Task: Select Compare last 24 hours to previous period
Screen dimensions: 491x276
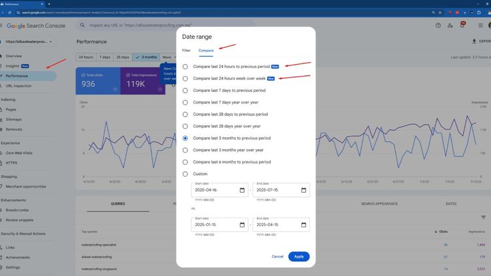Action: click(185, 67)
